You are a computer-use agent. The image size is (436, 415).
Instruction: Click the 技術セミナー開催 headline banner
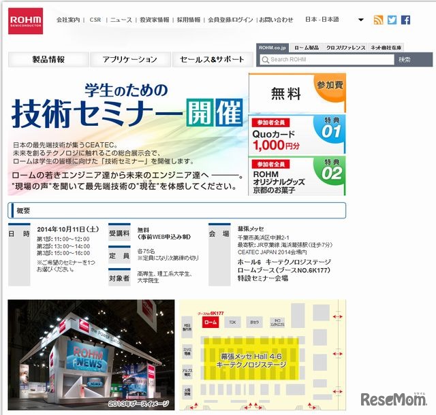pos(127,107)
